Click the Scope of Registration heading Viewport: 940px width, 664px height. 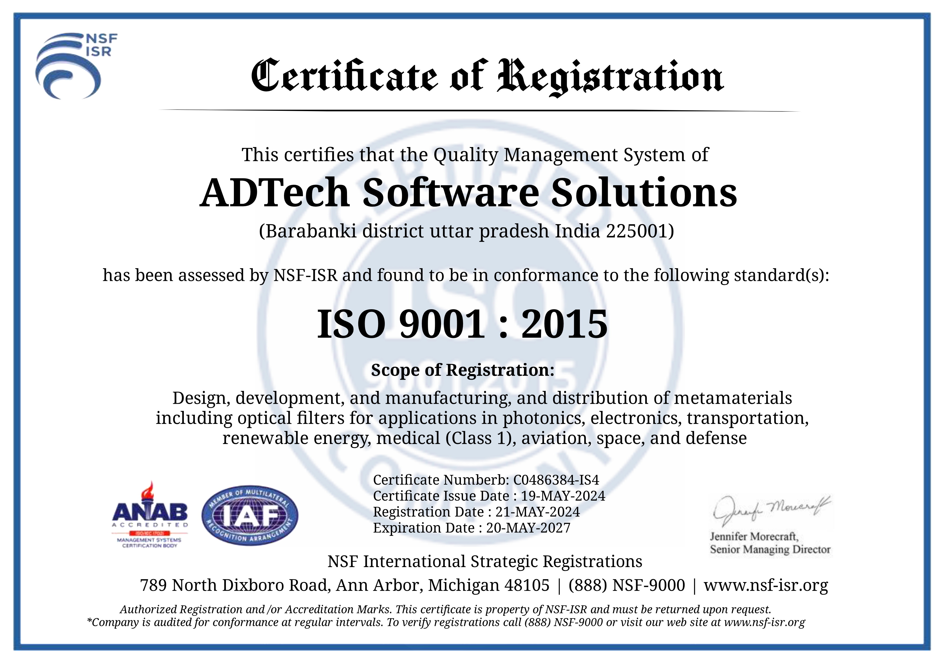click(x=462, y=370)
